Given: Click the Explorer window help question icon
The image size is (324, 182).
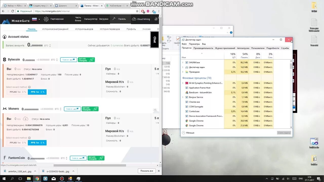Looking at the screenshot, I should pyautogui.click(x=231, y=32).
